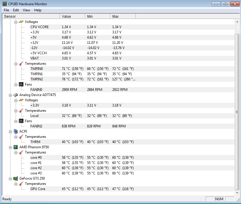
Task: Select the CPU VCORE voltage row
Action: pyautogui.click(x=40, y=27)
